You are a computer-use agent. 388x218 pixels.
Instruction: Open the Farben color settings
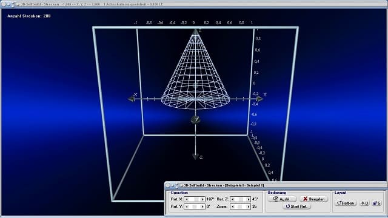tap(346, 203)
